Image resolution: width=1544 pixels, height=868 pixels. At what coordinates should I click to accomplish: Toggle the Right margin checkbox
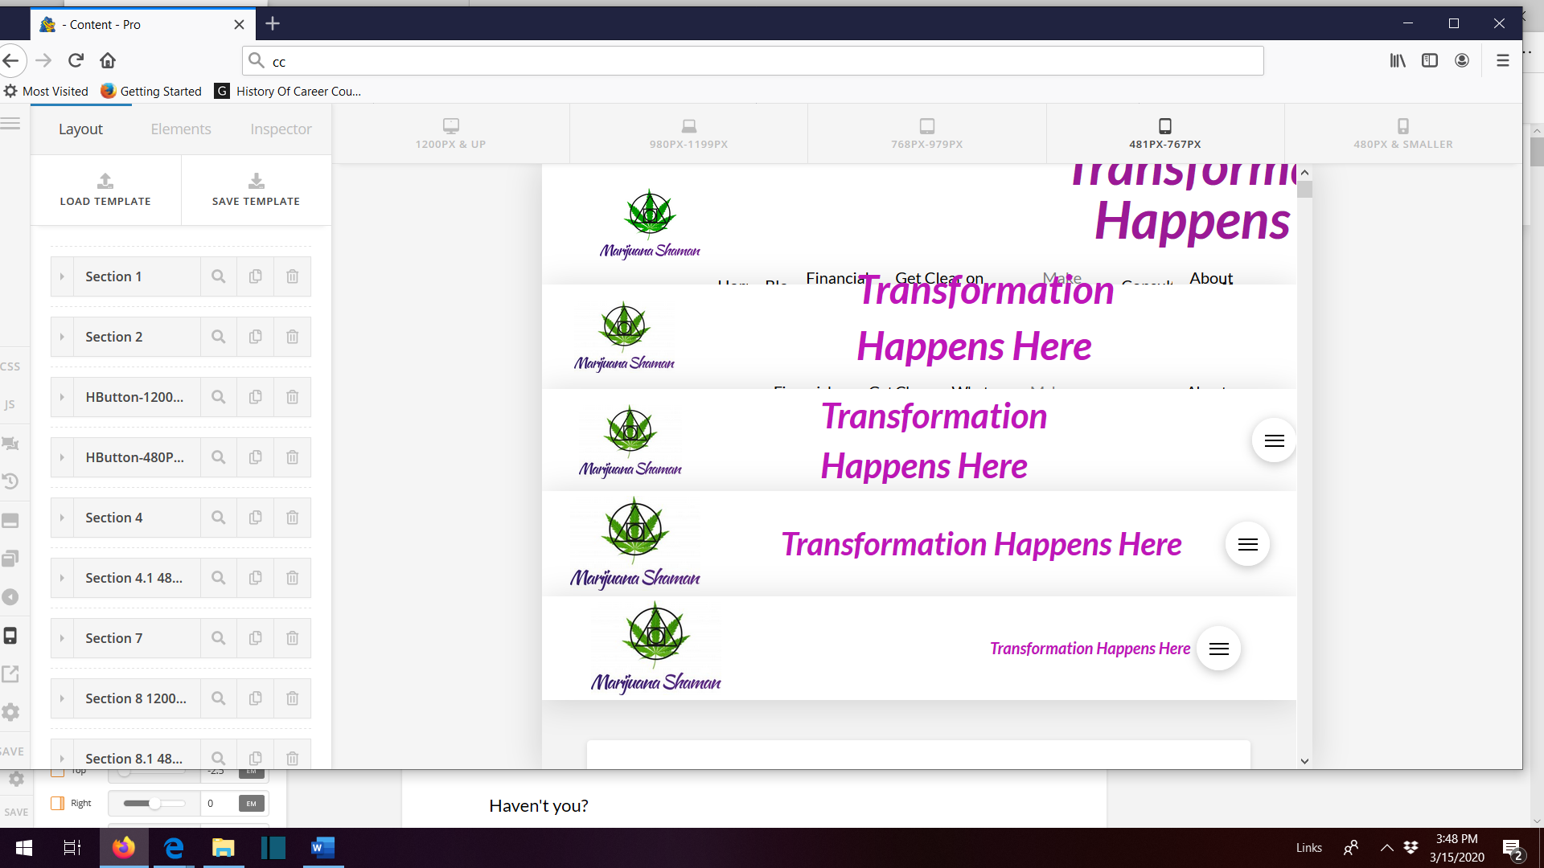coord(57,803)
